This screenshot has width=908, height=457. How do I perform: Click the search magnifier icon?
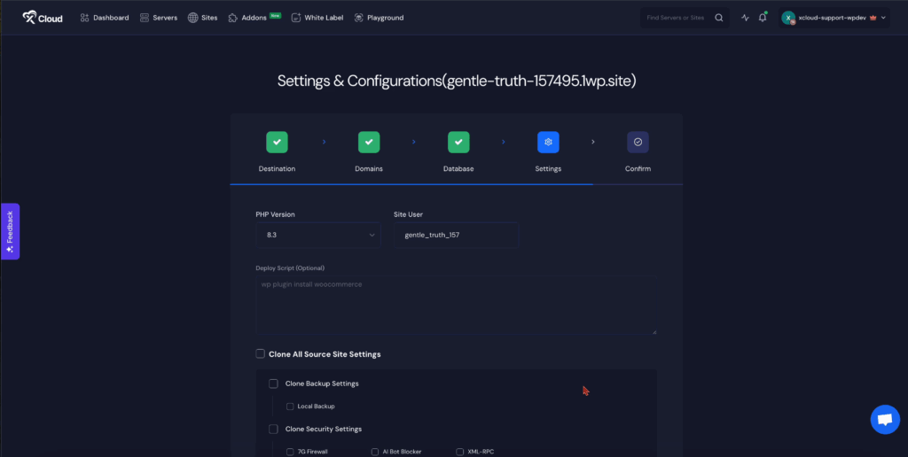click(719, 18)
